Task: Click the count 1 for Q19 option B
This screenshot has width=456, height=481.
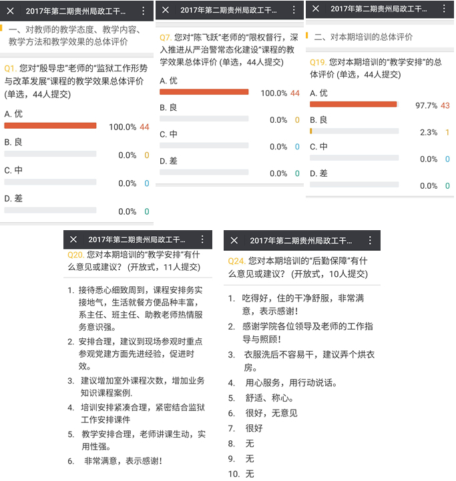Action: 447,132
